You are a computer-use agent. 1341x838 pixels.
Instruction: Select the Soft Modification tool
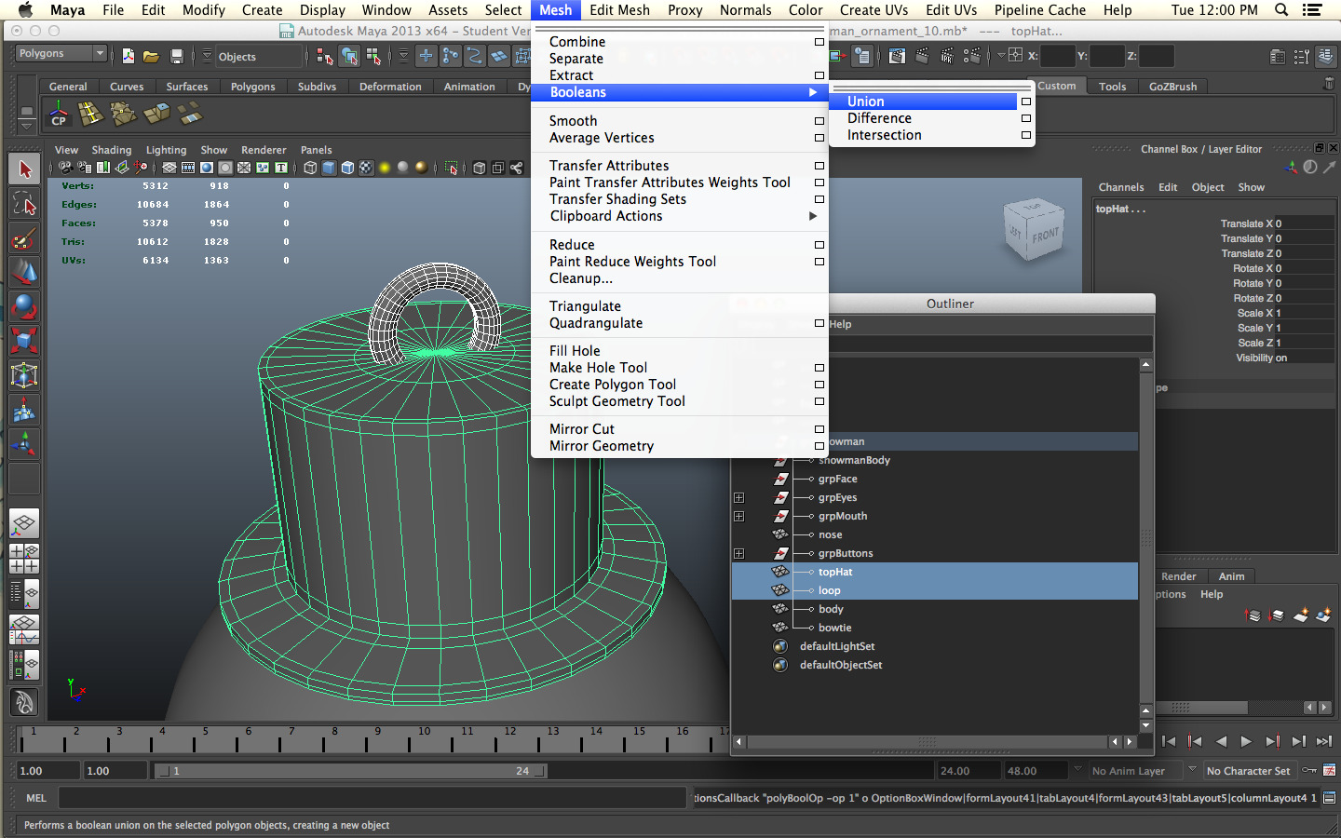24,410
